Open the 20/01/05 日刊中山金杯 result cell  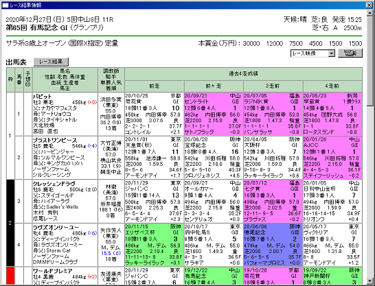(x=332, y=202)
